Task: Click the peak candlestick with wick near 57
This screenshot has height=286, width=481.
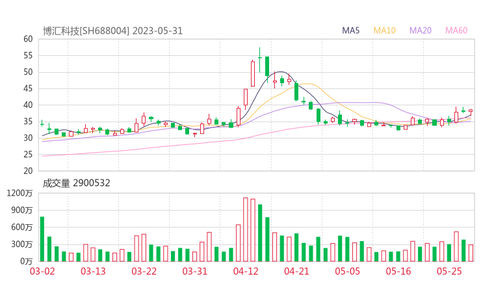Action: 260,60
